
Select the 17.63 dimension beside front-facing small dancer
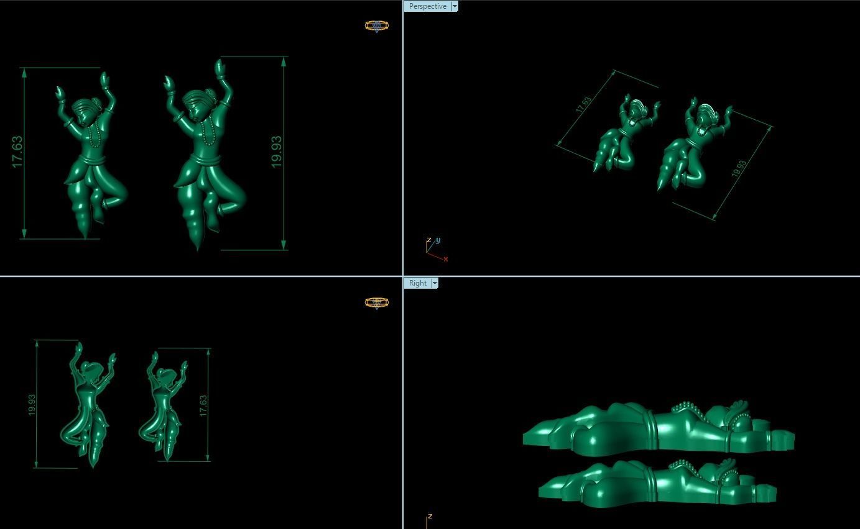click(17, 152)
